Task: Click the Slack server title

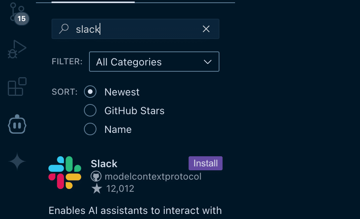Action: pyautogui.click(x=104, y=164)
